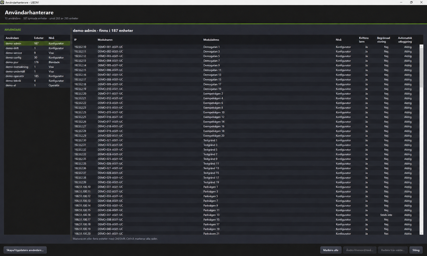
Task: Sort the device table by the Modulnamn header
Action: pyautogui.click(x=105, y=40)
